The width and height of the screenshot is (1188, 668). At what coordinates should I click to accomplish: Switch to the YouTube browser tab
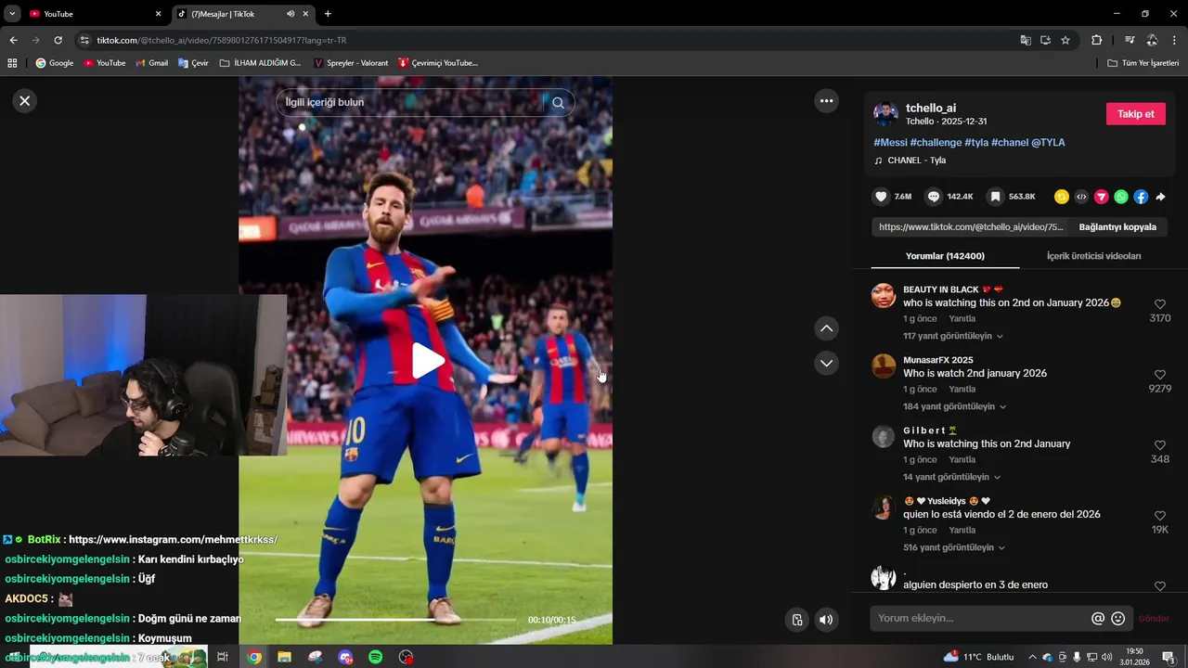(x=95, y=14)
